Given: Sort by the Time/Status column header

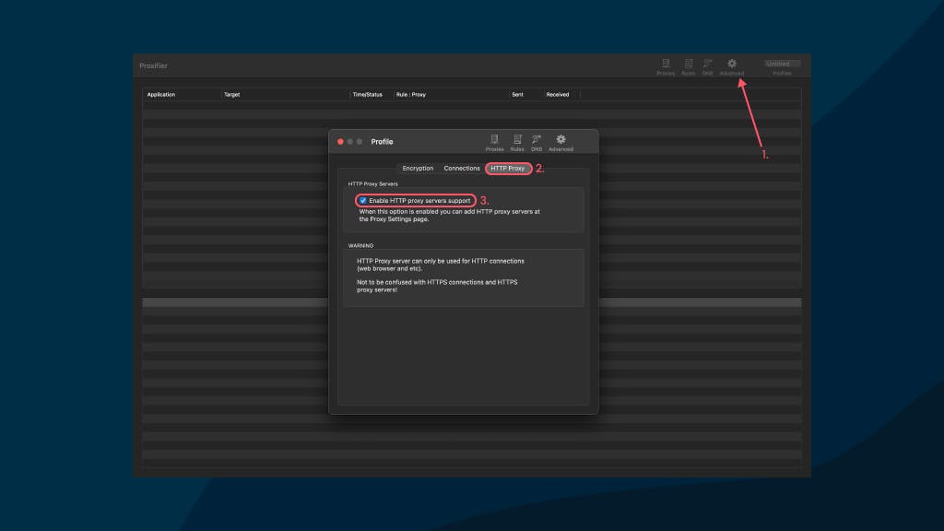Looking at the screenshot, I should click(367, 95).
